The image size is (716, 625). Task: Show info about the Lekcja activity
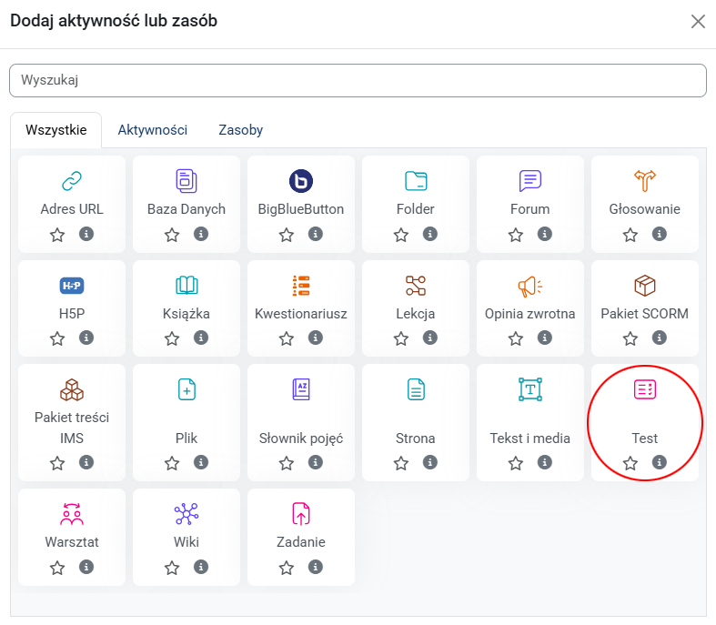pos(430,338)
